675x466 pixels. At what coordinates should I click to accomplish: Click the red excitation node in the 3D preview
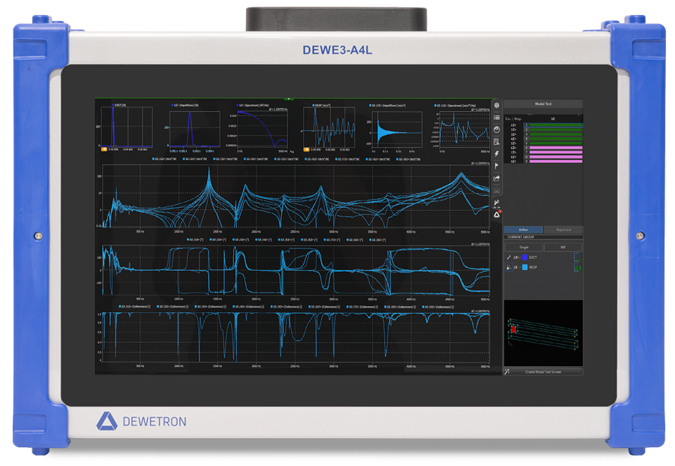click(513, 329)
